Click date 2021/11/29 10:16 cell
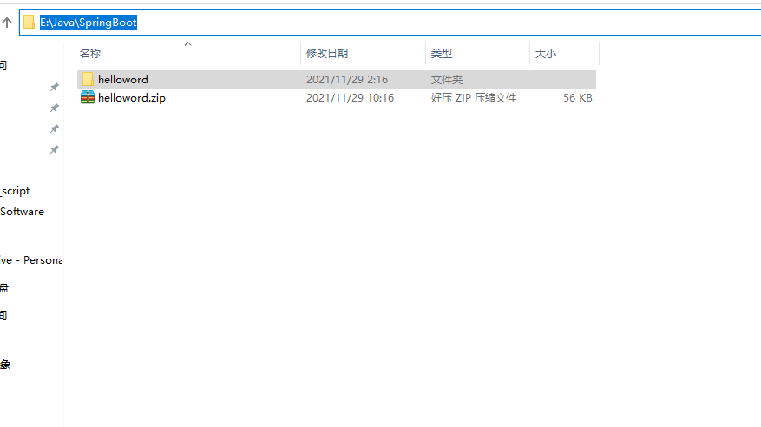Image resolution: width=761 pixels, height=427 pixels. (350, 98)
